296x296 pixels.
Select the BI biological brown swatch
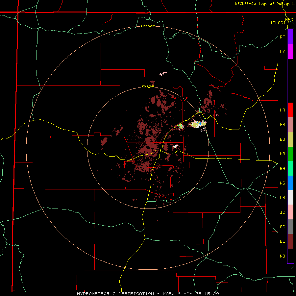click(x=290, y=241)
